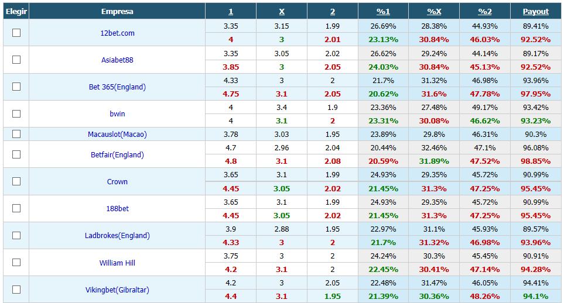Open the Crown company link

point(117,181)
